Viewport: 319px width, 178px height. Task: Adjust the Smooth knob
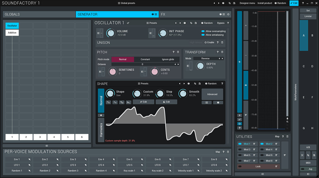183,93
